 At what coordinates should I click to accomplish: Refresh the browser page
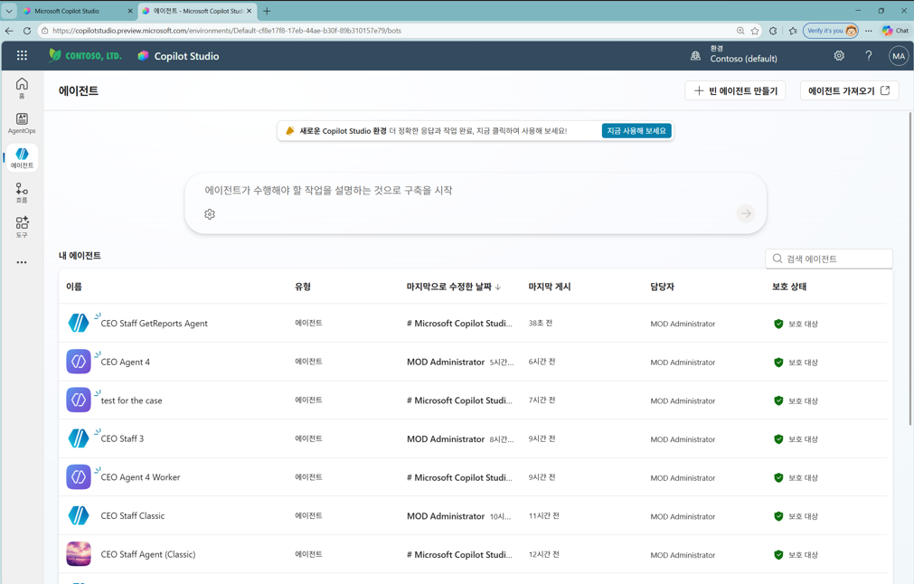coord(27,31)
